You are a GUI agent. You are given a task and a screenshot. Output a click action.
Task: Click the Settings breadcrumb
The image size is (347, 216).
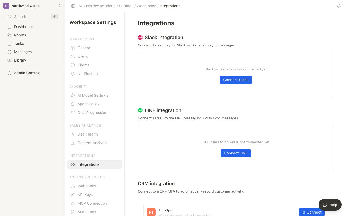point(126,6)
